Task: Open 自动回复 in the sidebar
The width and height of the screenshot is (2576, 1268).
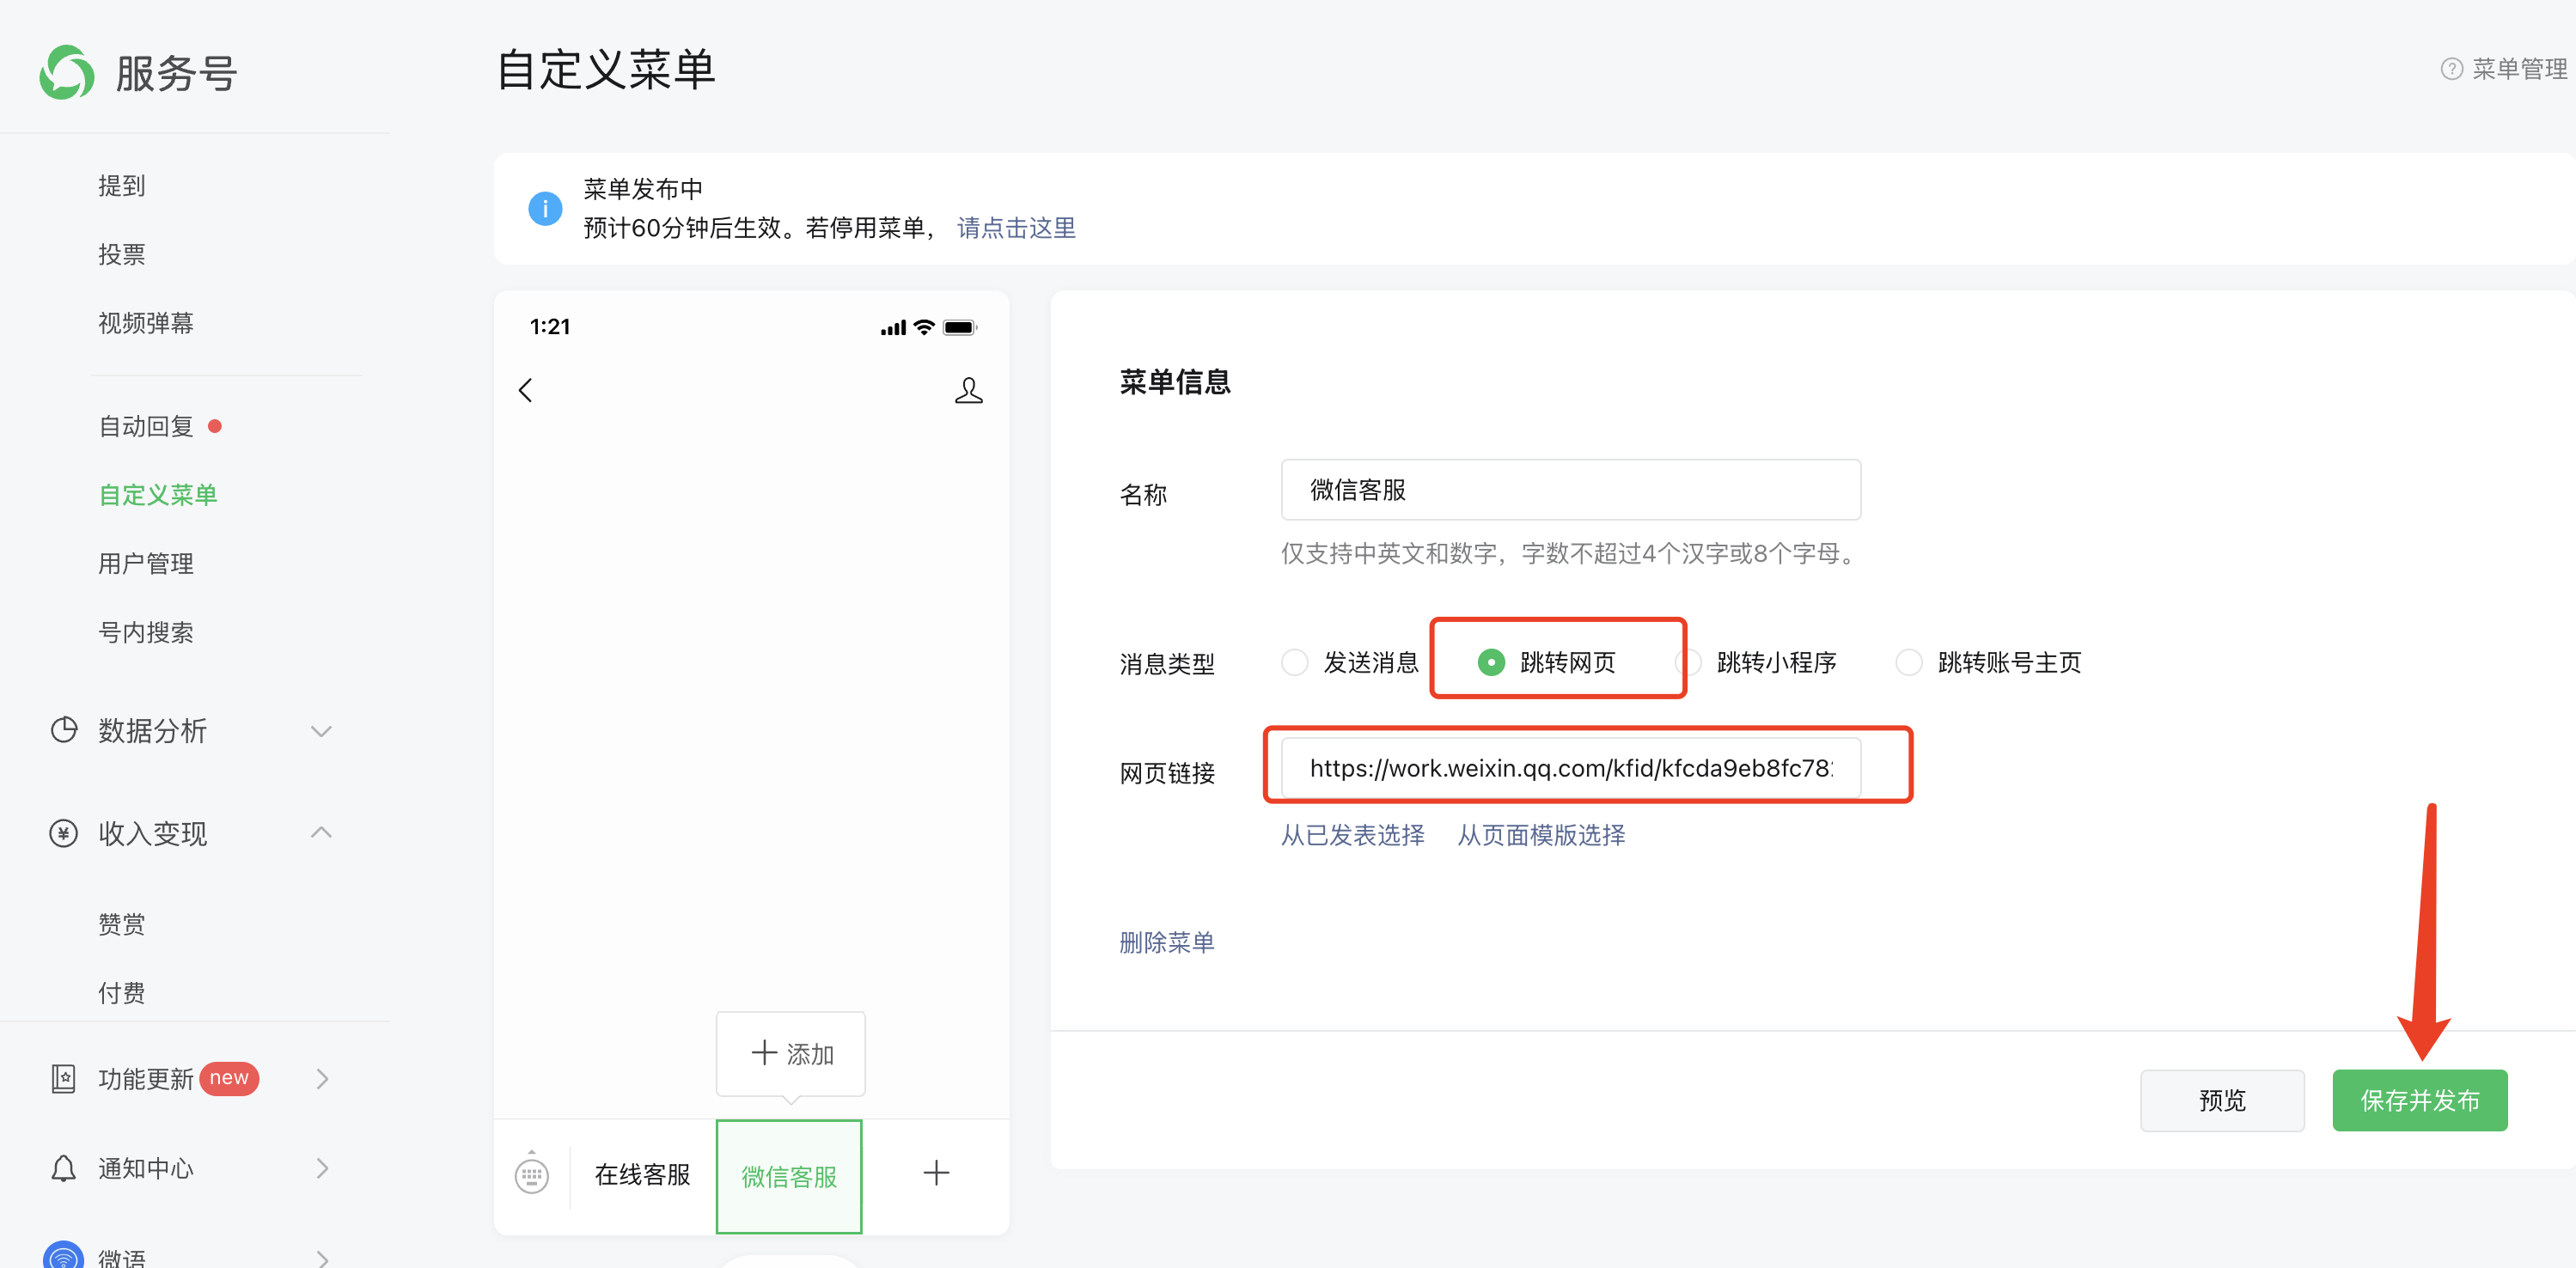Action: click(146, 427)
